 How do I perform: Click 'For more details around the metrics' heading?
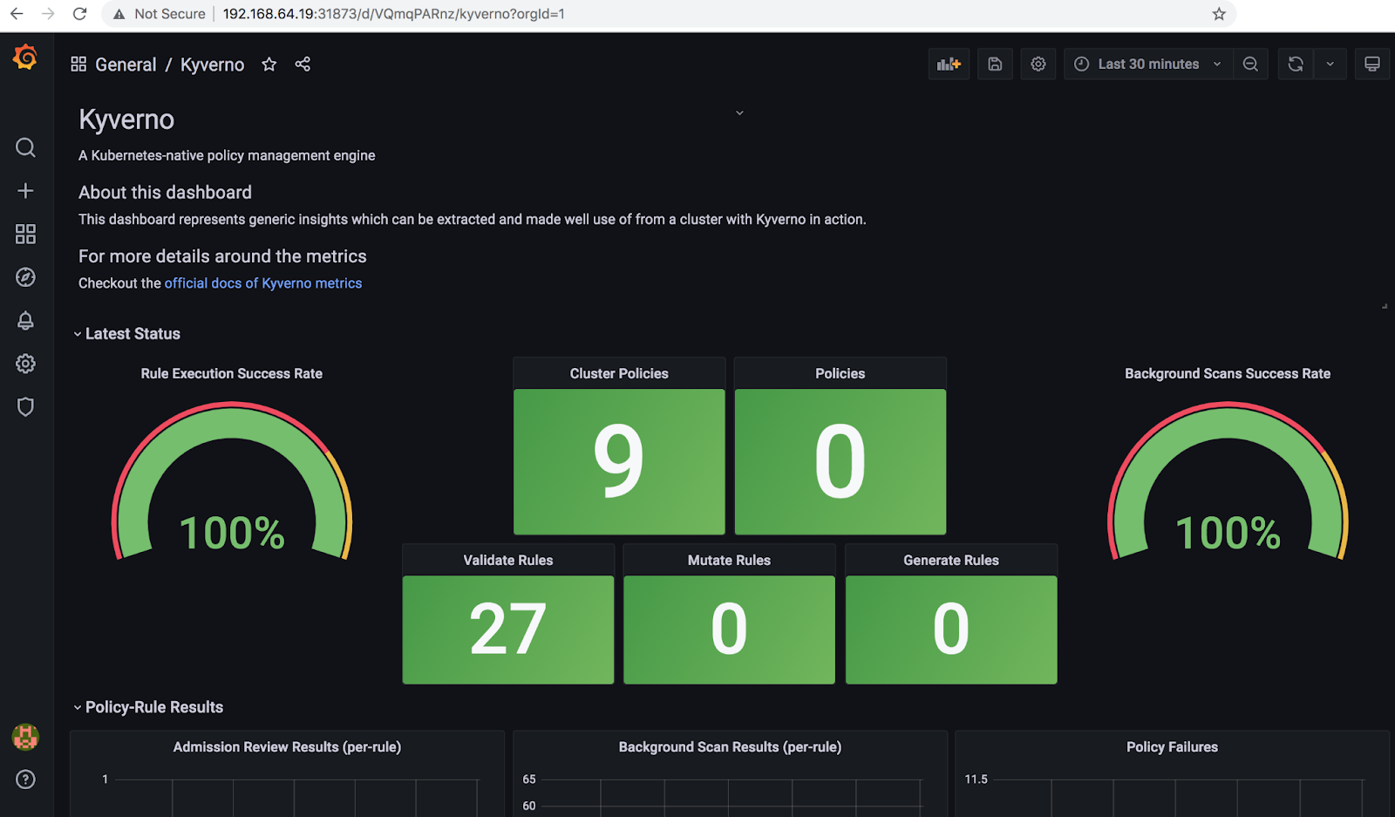[222, 256]
